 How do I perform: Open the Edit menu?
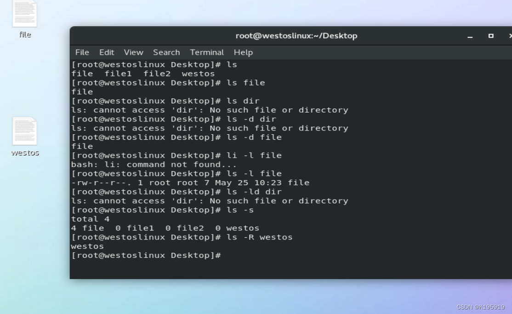click(107, 52)
